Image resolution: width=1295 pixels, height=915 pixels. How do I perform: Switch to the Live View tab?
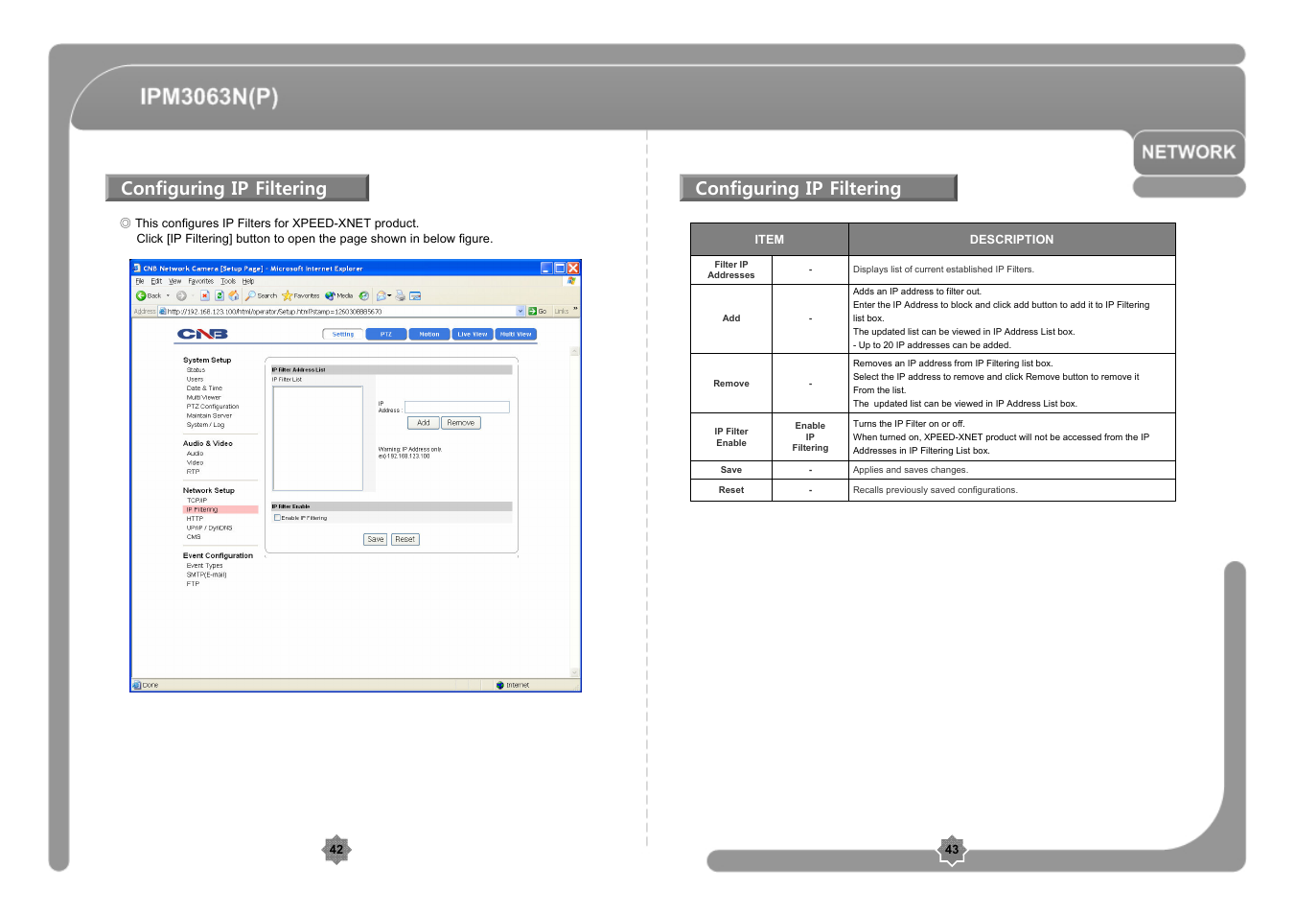(473, 335)
